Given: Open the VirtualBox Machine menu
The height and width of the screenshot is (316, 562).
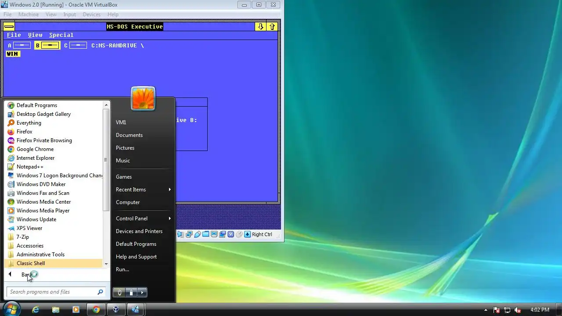Looking at the screenshot, I should [29, 14].
